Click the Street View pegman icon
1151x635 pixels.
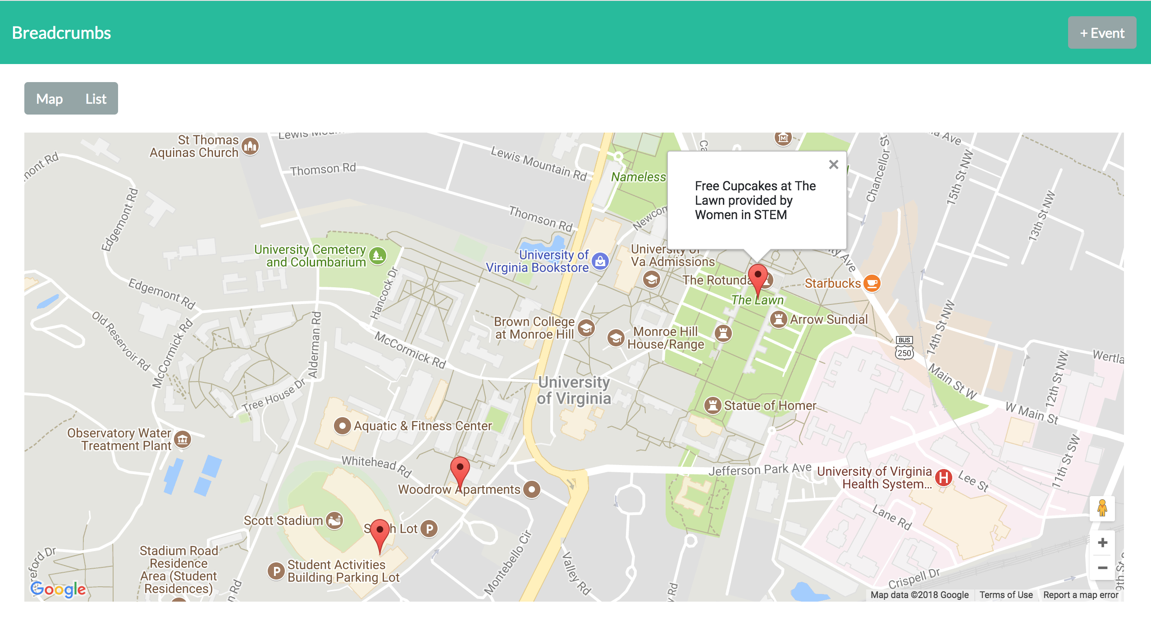1102,508
